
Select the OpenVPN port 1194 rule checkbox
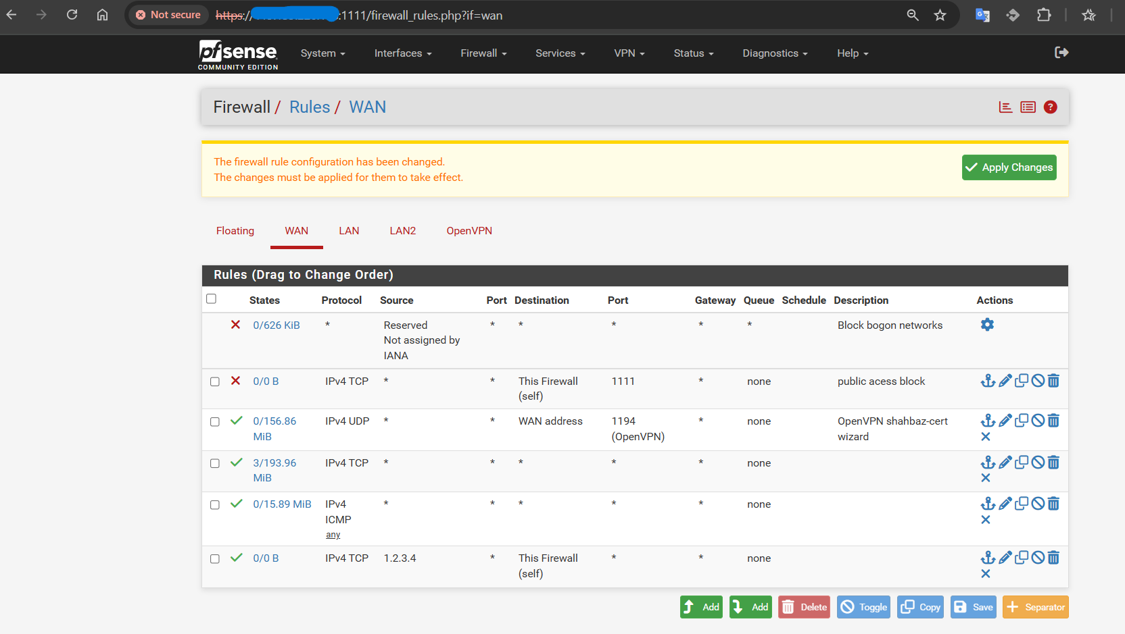click(215, 422)
